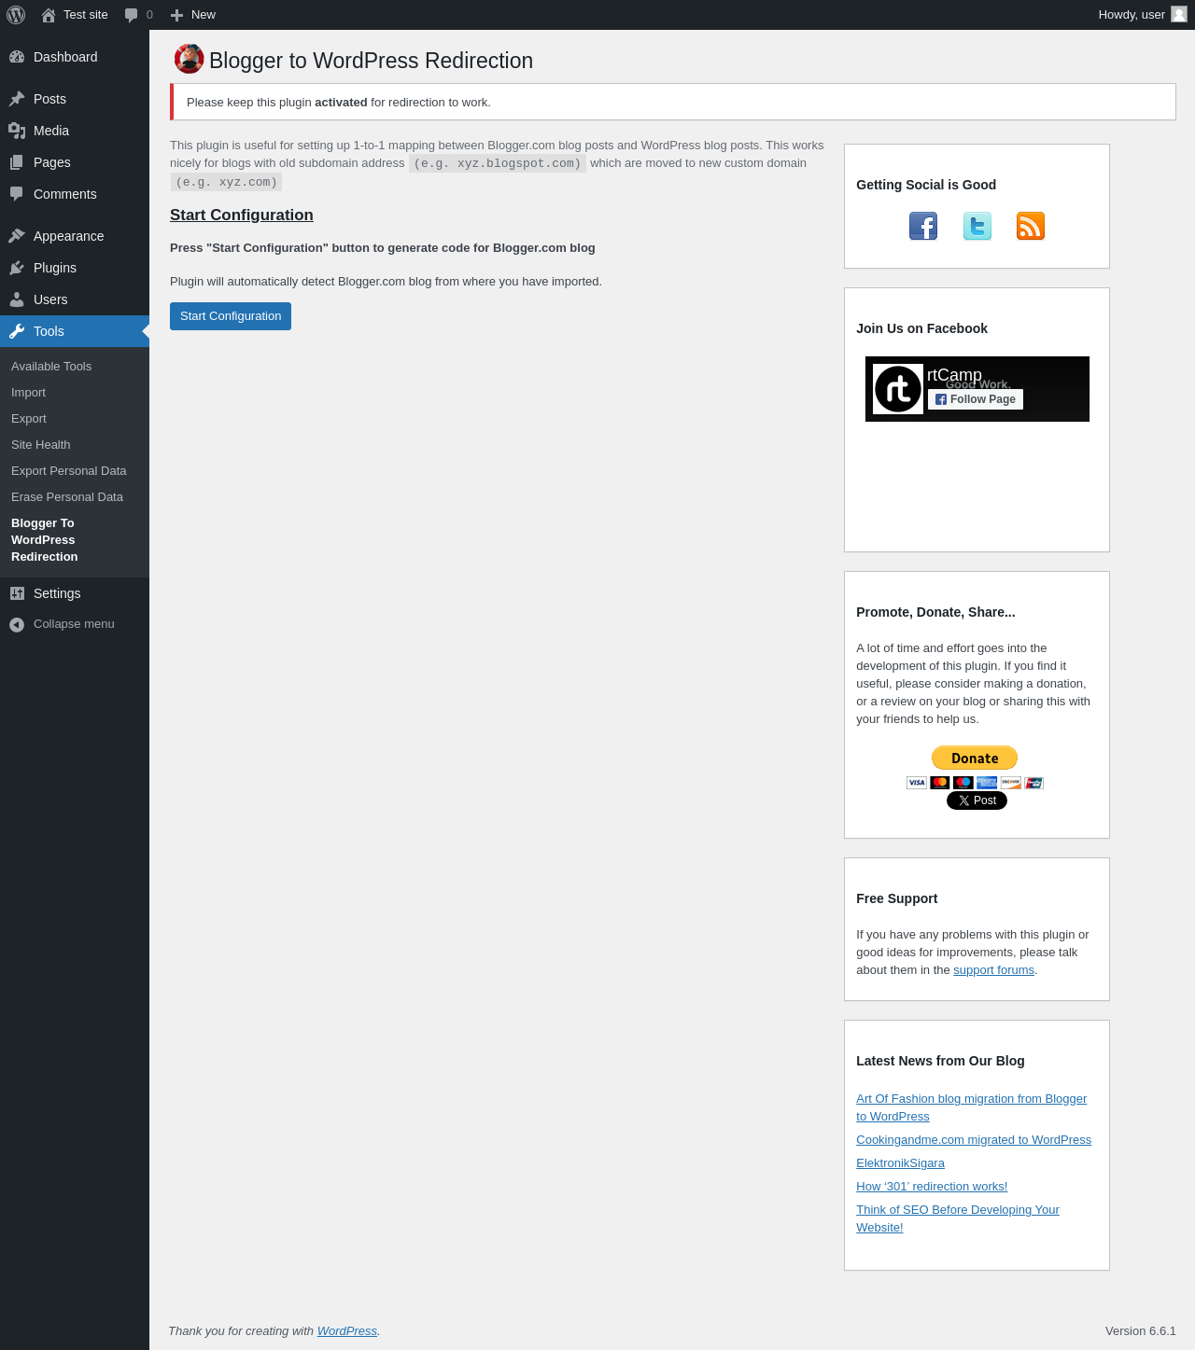Open comments bubble in admin bar
This screenshot has height=1350, width=1195.
[132, 15]
